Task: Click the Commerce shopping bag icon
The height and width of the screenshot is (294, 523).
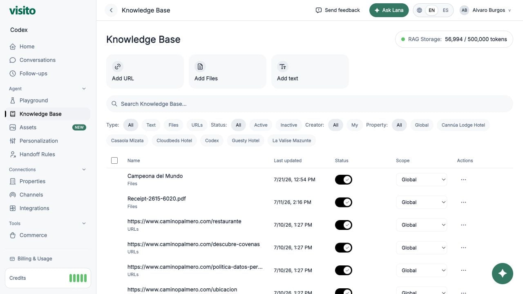Action: point(13,235)
